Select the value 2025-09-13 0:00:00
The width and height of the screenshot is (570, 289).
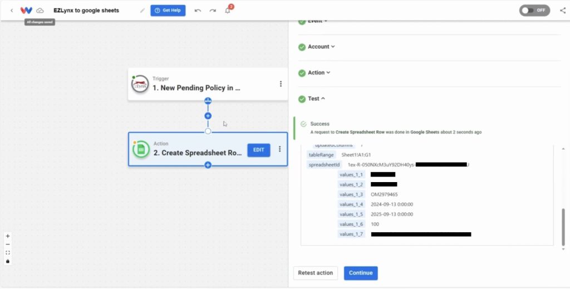tap(392, 214)
